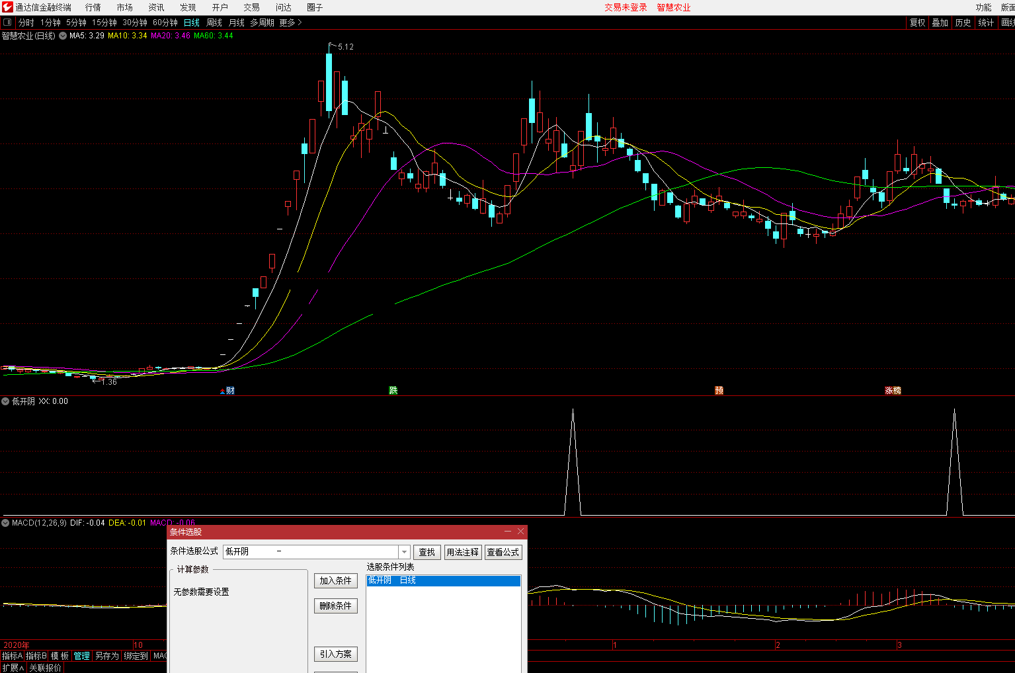
Task: Click the 5.12 high price label
Action: click(x=346, y=47)
